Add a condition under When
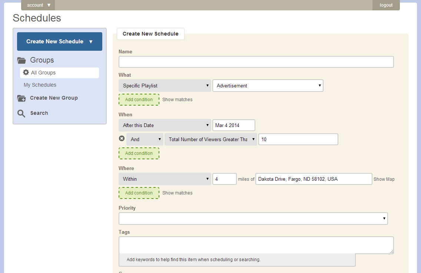This screenshot has height=273, width=421. click(x=139, y=153)
